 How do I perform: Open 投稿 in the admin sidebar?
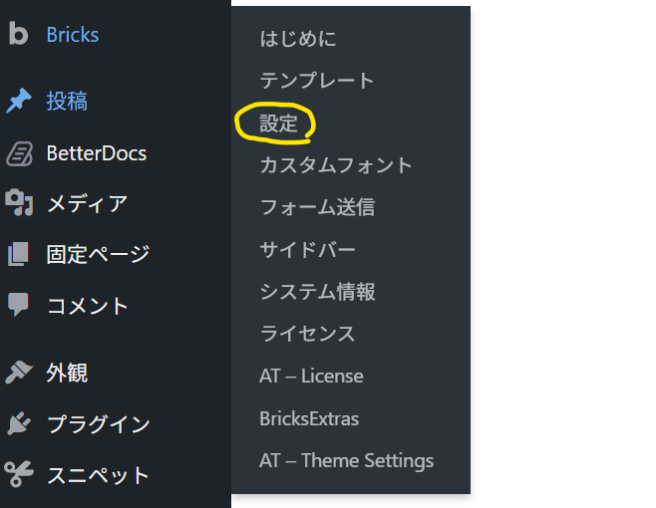(x=67, y=102)
